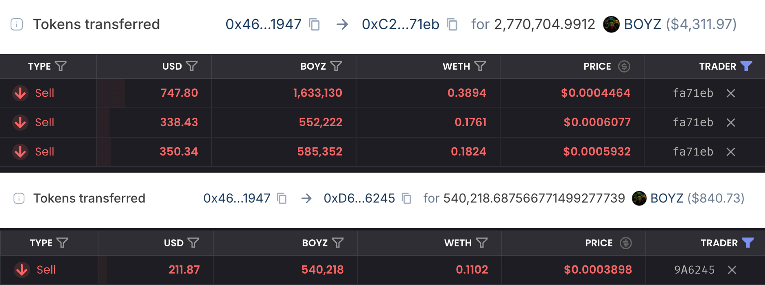Open the USD filter in top table
Viewport: 765px width, 285px height.
pos(192,66)
